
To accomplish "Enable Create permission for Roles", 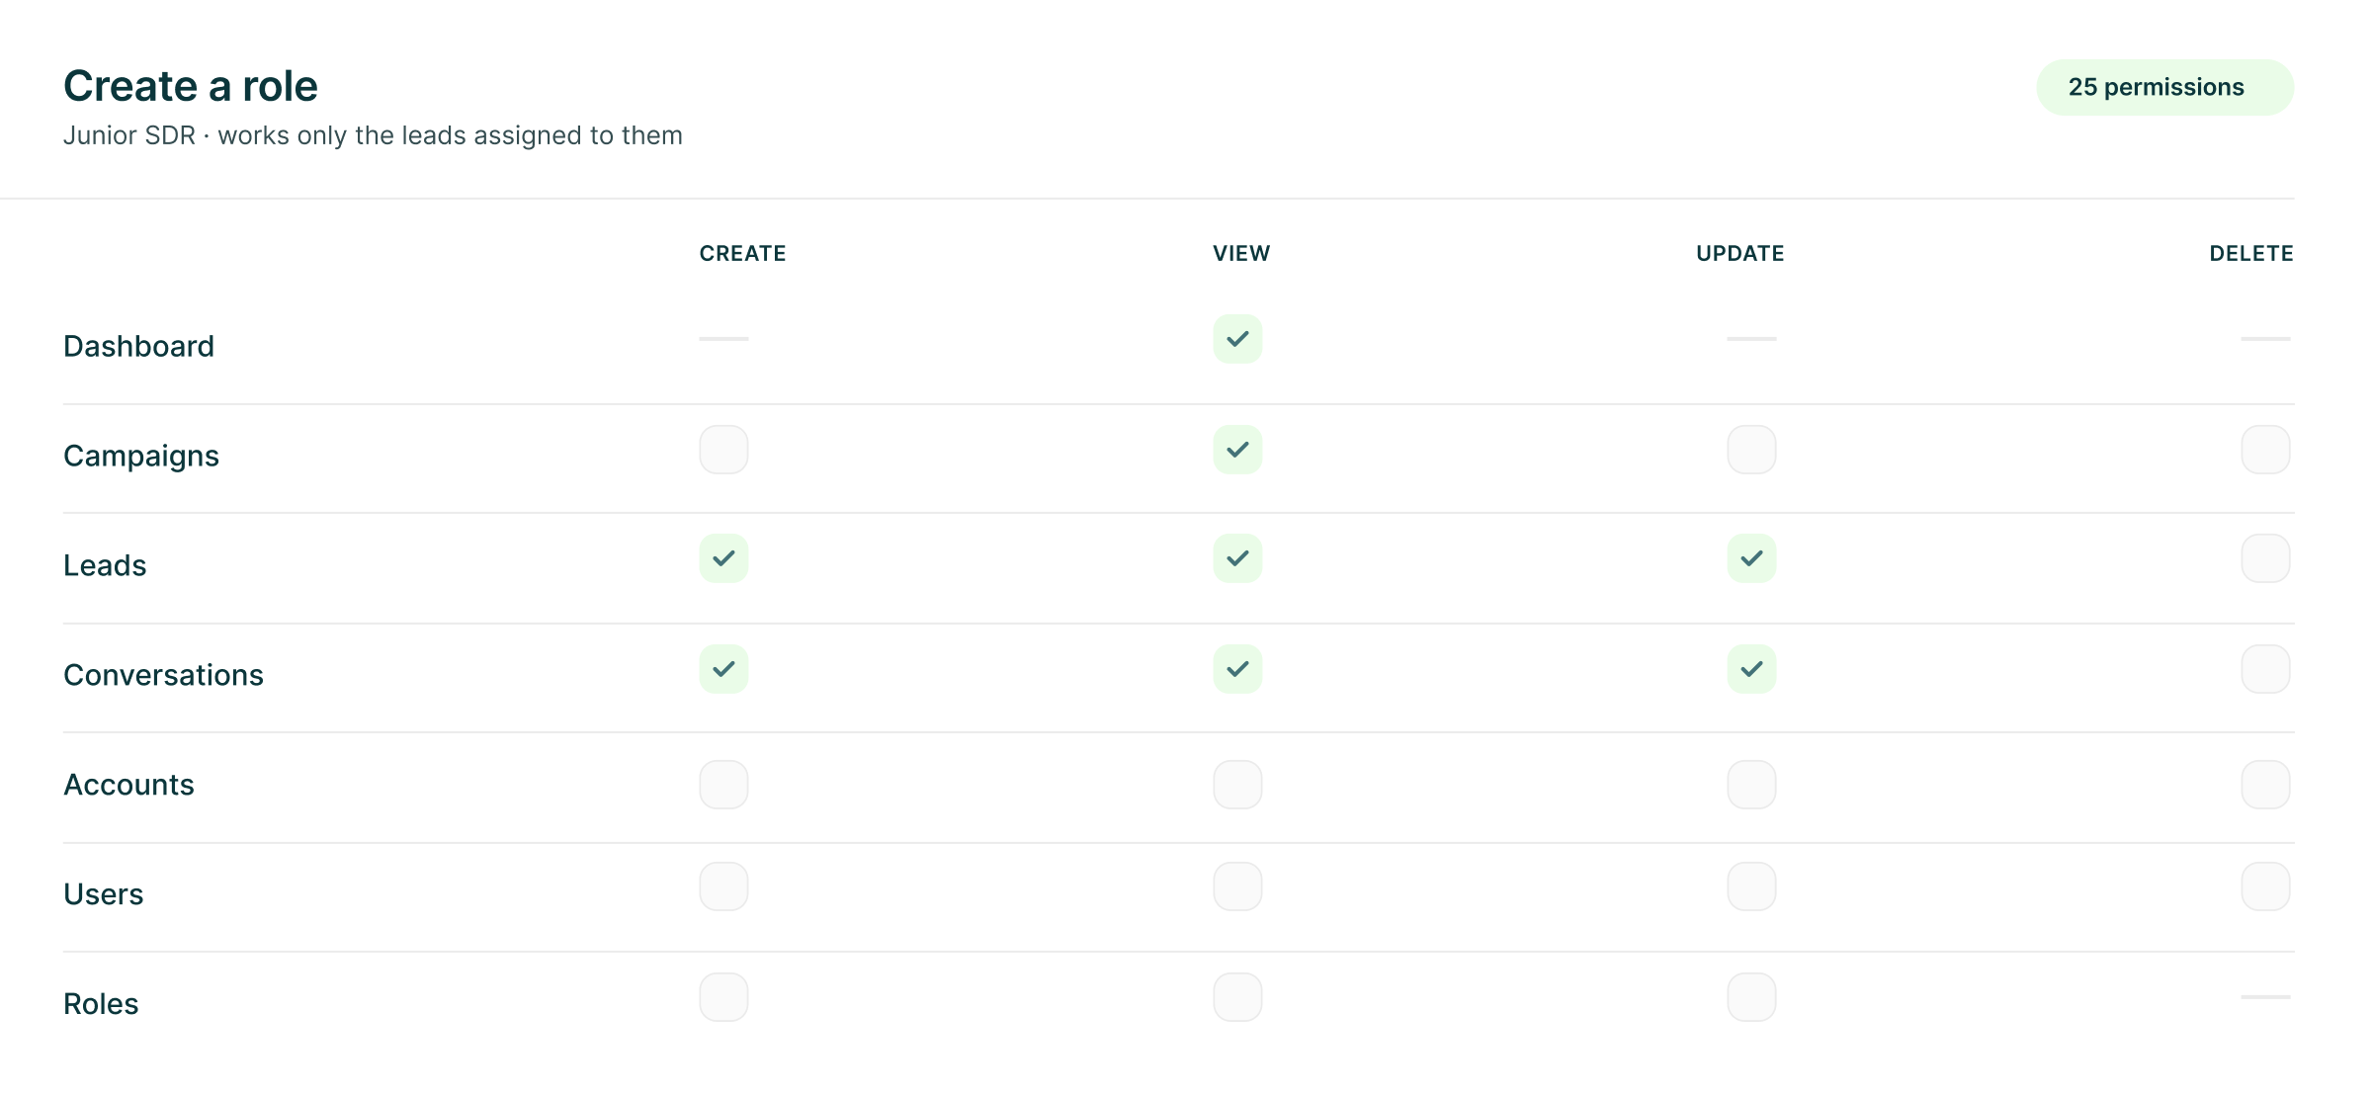I will (723, 997).
